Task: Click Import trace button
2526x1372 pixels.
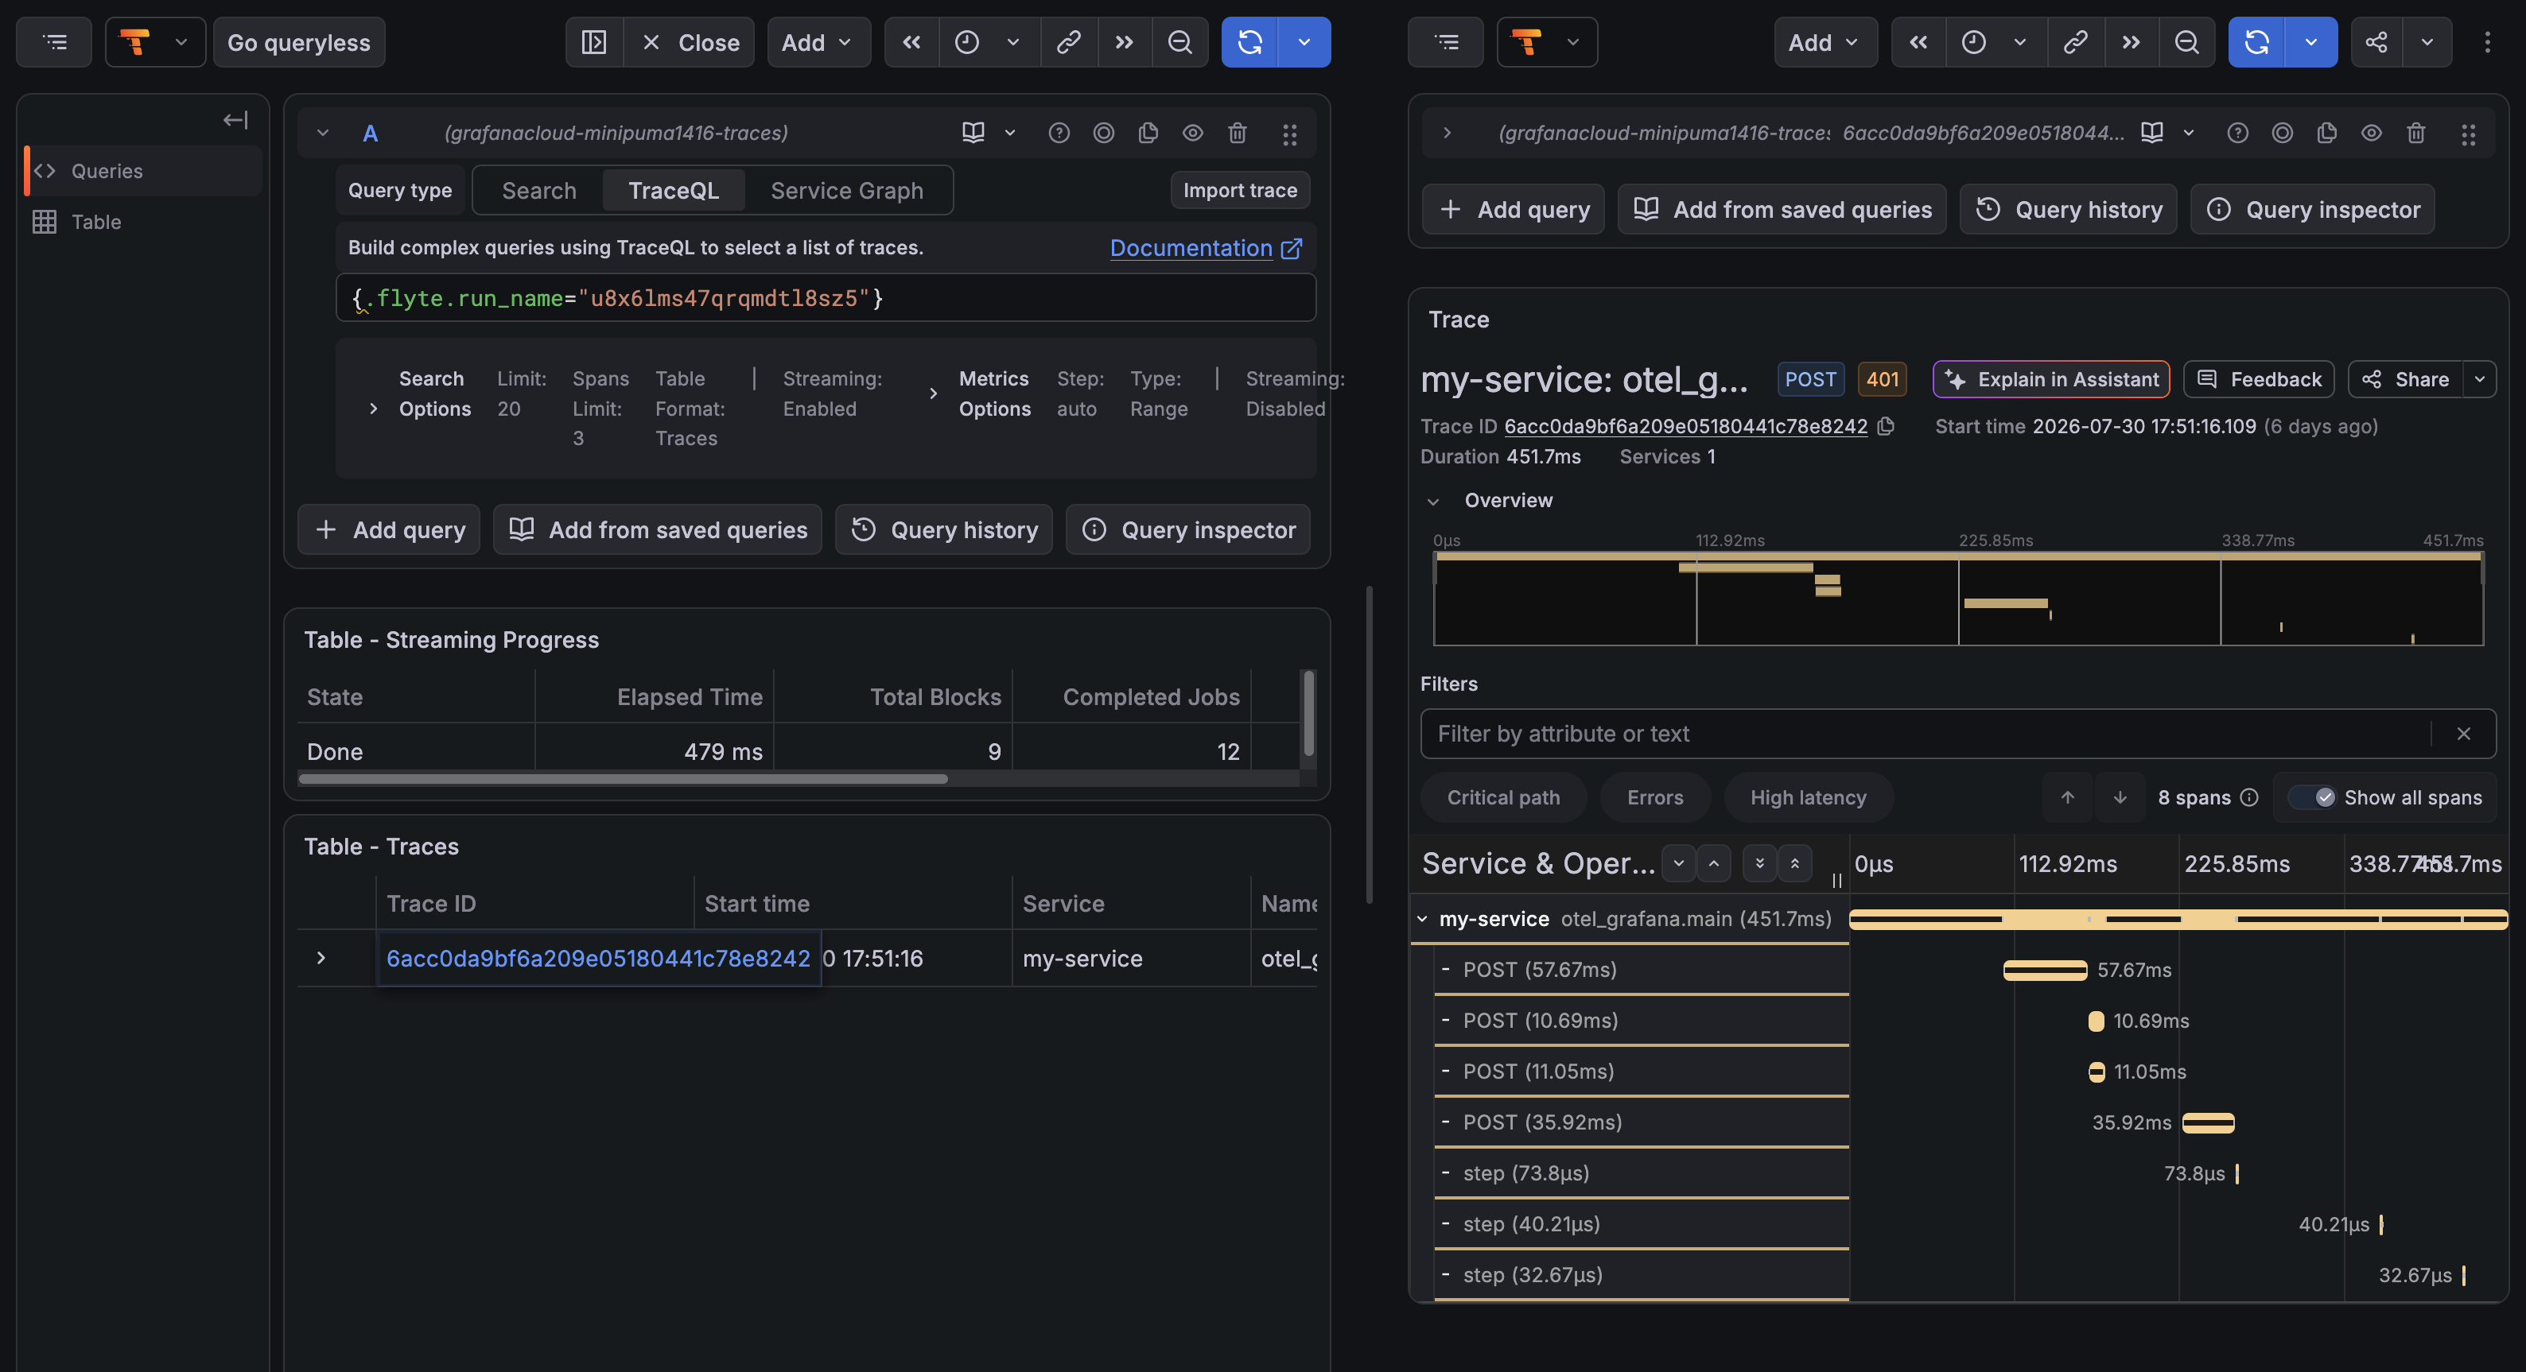Action: coord(1241,190)
